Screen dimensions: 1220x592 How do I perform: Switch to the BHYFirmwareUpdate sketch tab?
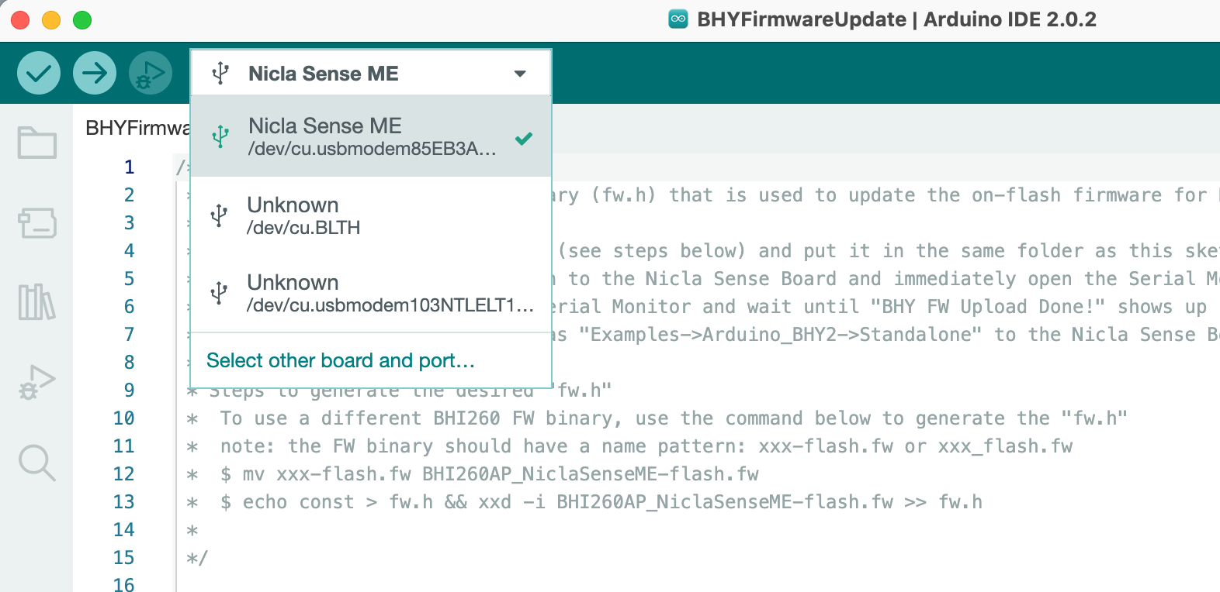pos(137,128)
